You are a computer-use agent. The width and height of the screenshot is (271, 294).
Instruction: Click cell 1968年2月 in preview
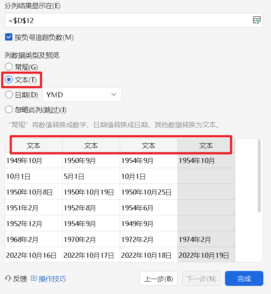click(x=34, y=239)
